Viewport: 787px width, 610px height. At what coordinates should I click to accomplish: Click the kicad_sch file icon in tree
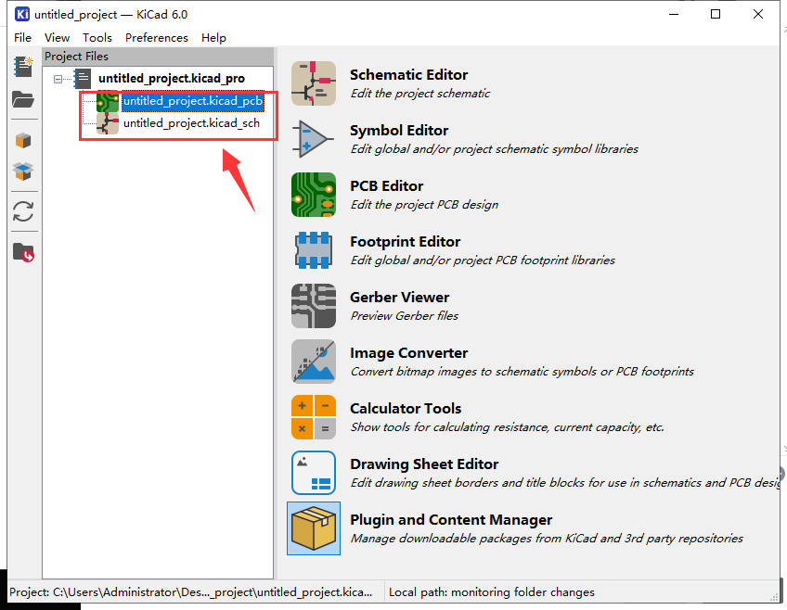(x=108, y=123)
